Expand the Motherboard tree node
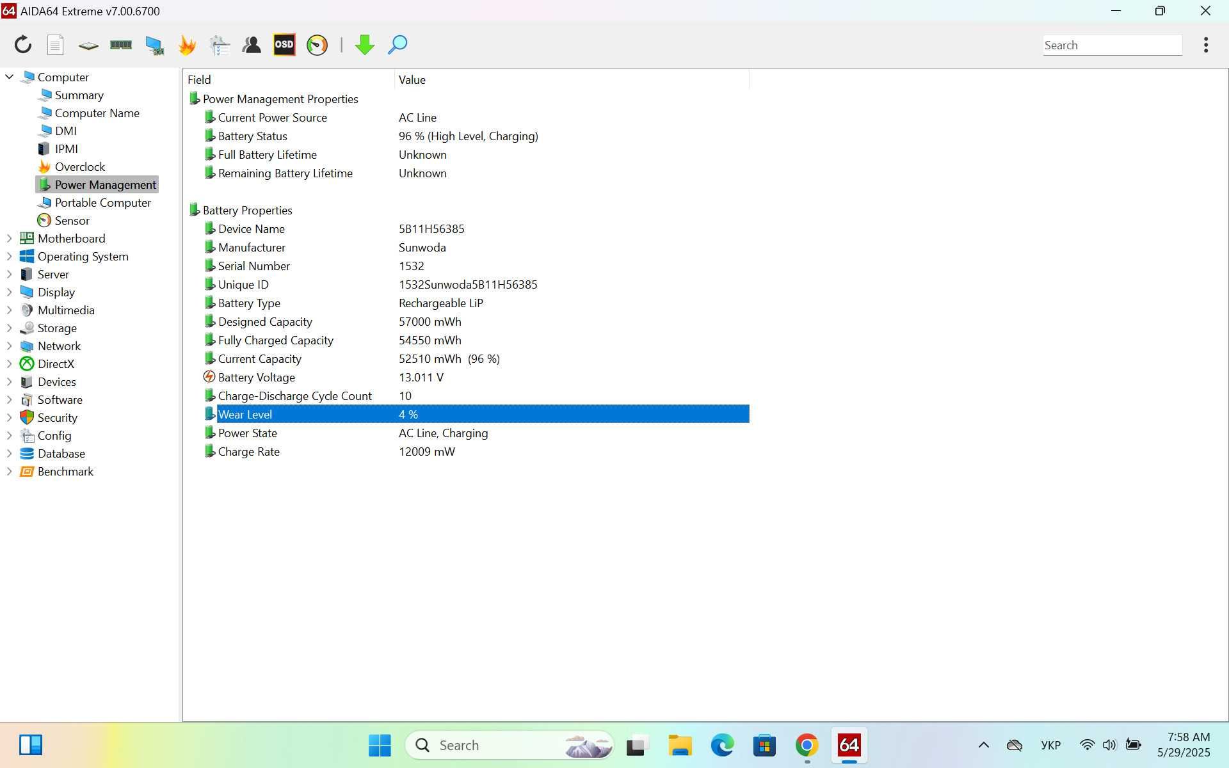The height and width of the screenshot is (768, 1229). pyautogui.click(x=10, y=238)
